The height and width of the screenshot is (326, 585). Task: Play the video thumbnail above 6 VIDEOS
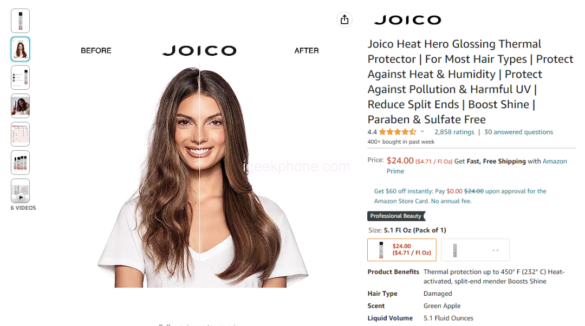click(x=20, y=191)
